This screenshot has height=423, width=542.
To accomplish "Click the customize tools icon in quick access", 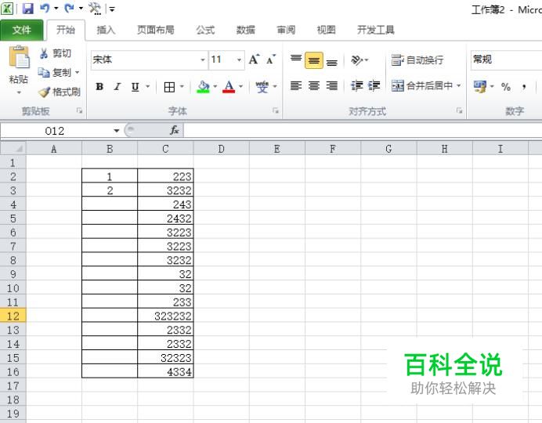I will tap(95, 9).
